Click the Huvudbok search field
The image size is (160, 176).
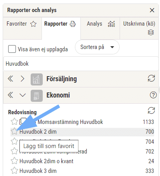(x=81, y=64)
